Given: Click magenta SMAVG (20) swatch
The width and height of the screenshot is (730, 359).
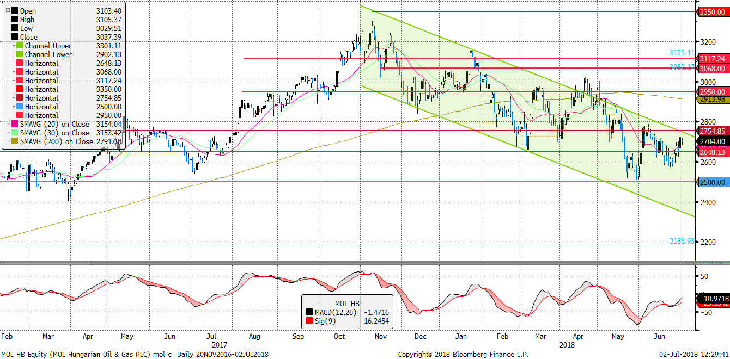Looking at the screenshot, I should tap(14, 124).
